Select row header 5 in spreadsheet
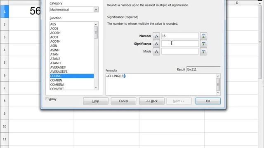Image resolution: width=264 pixels, height=148 pixels. click(x=5, y=62)
